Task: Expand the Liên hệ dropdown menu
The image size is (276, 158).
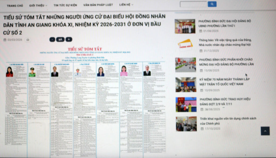Action: (126, 5)
